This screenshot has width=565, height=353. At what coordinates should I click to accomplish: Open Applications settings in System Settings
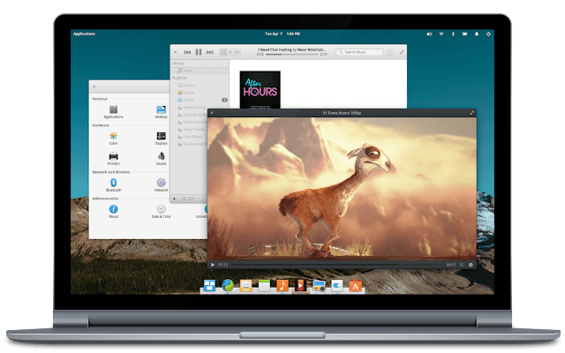(x=114, y=112)
